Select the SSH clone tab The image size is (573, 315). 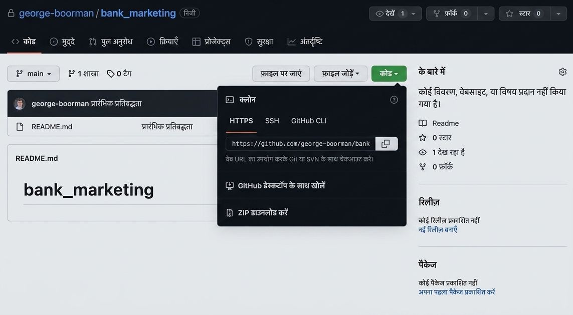272,121
